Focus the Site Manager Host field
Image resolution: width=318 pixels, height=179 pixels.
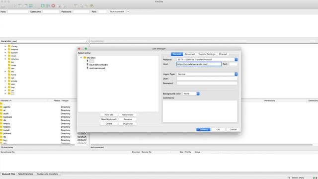[x=199, y=64]
